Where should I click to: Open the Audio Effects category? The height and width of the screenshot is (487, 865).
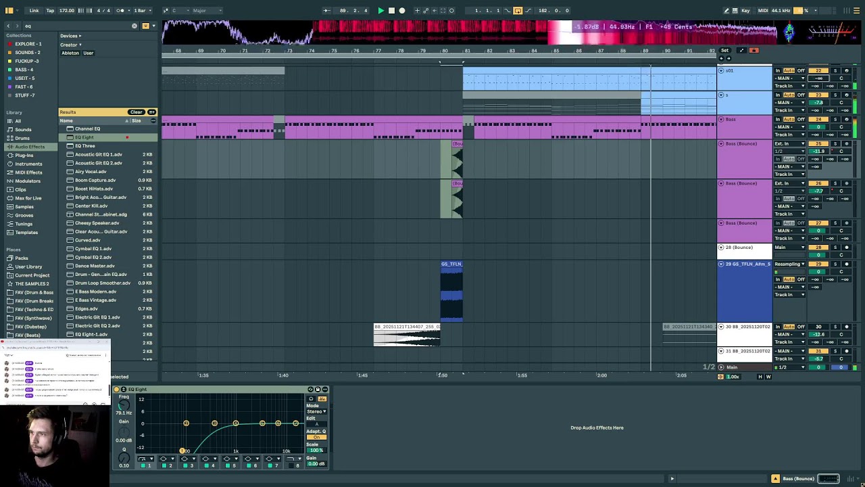click(x=30, y=147)
